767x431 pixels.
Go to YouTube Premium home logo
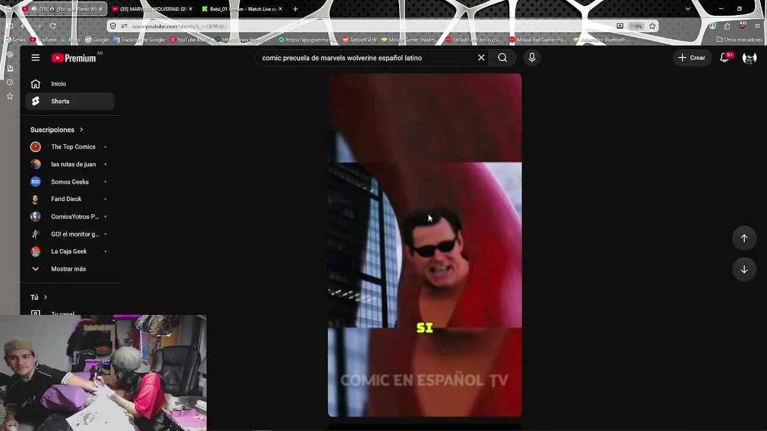[x=74, y=58]
